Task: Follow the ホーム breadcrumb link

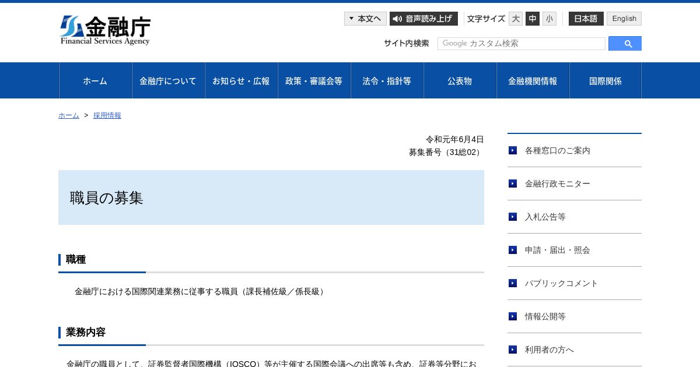Action: tap(69, 115)
